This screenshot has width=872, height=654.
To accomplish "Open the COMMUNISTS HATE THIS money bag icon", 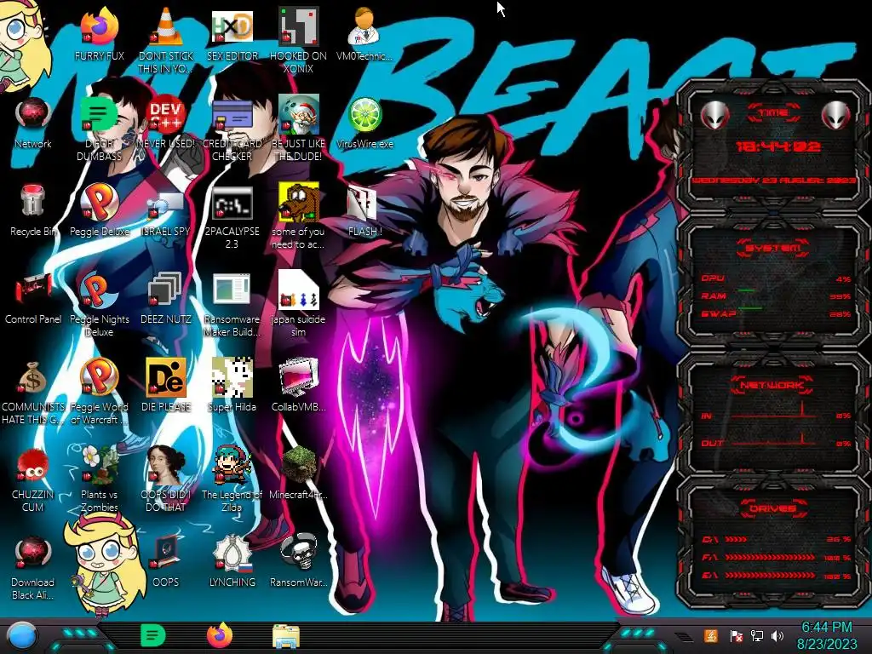I will click(33, 377).
